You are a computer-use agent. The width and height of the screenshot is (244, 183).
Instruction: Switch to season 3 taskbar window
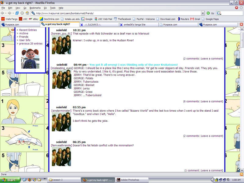64,180
